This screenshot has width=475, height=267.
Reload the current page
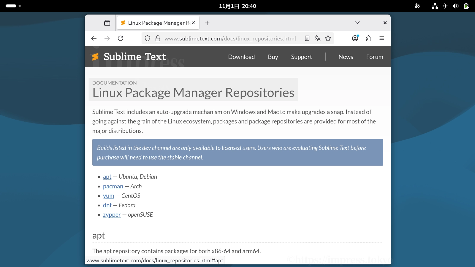121,38
